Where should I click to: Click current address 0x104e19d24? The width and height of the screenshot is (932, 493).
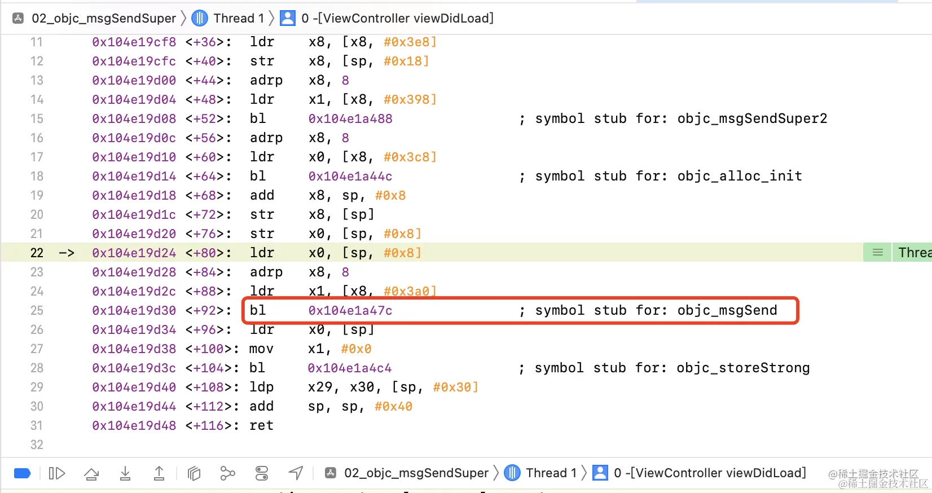(134, 253)
